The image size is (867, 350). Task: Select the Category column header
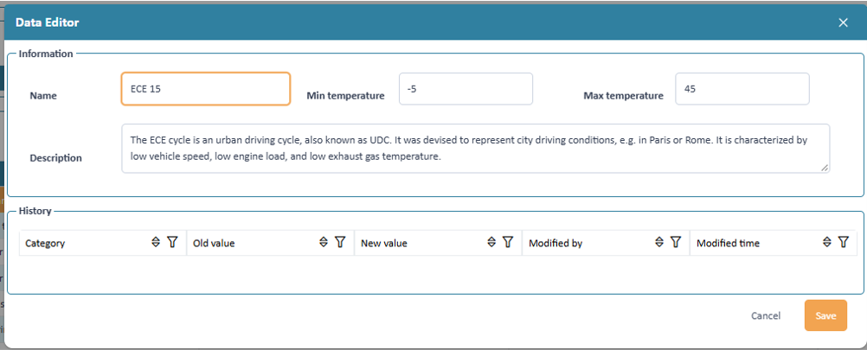pyautogui.click(x=103, y=243)
